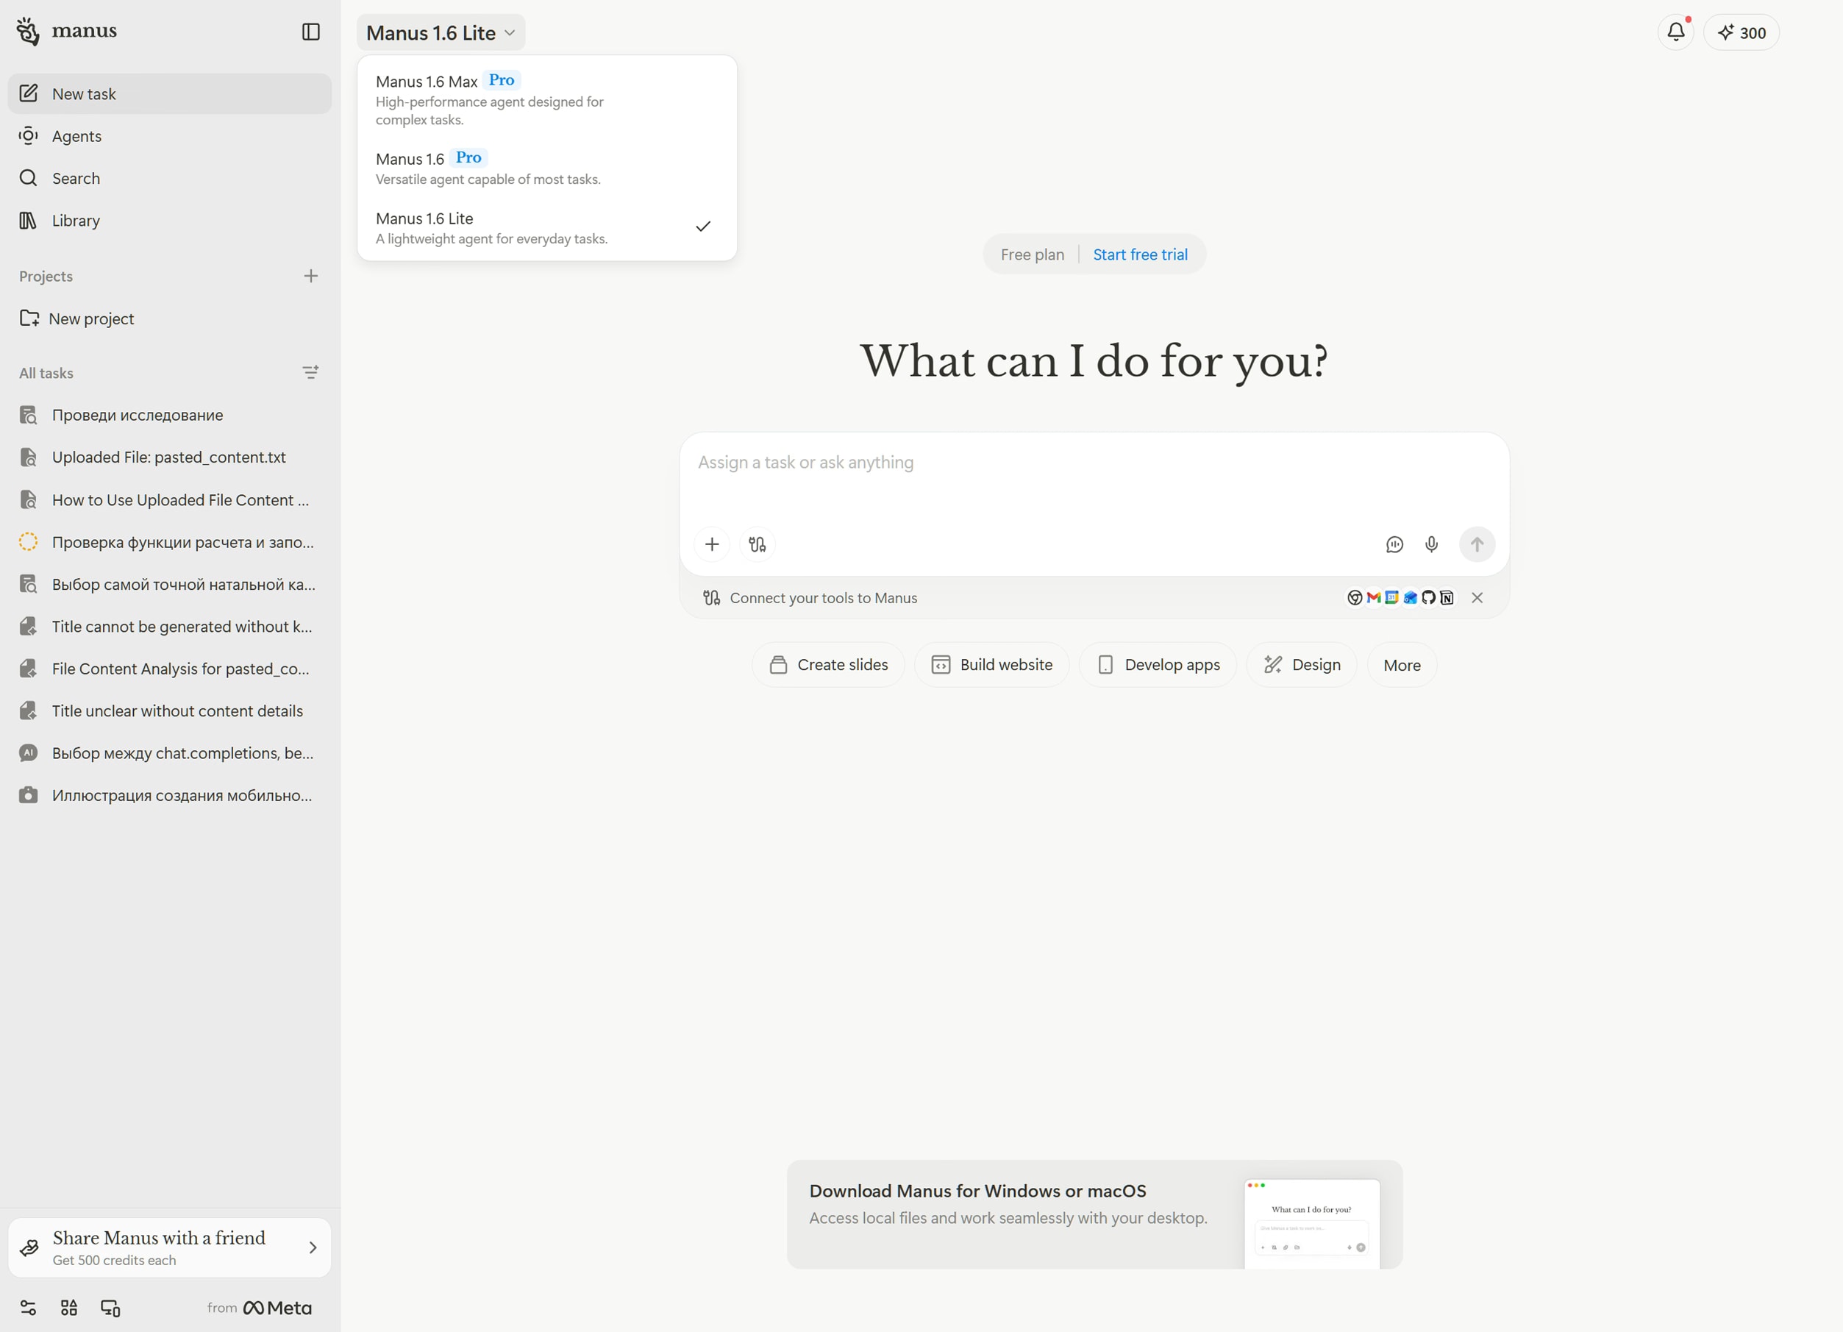Choose the Design suggestion
The height and width of the screenshot is (1332, 1843).
tap(1302, 666)
